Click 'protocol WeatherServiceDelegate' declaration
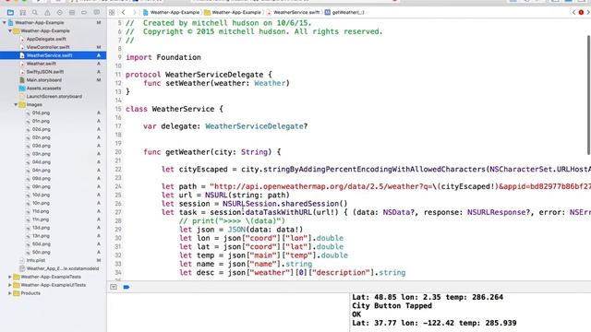This screenshot has height=332, width=591. pyautogui.click(x=199, y=75)
